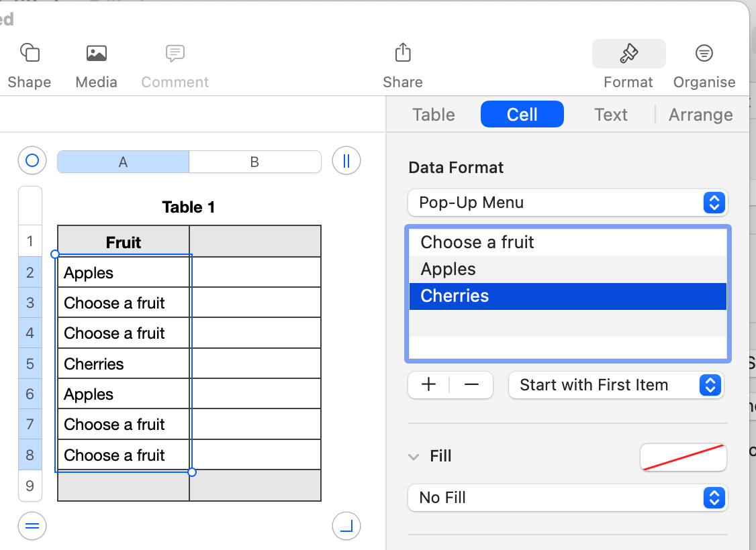
Task: Open Start with First Item dropdown
Action: 616,385
